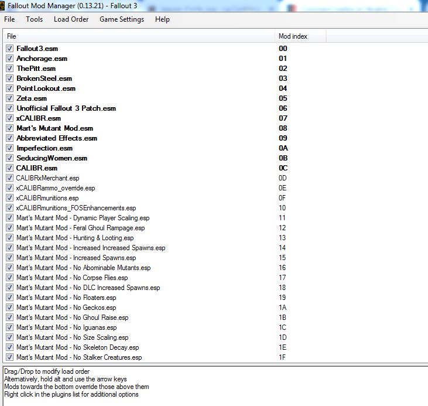Select Mart's Mutant Mod - No Iguanas.esp name
Image resolution: width=428 pixels, height=406 pixels.
coord(67,327)
